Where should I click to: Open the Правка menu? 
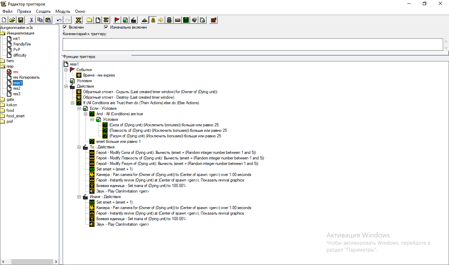(24, 11)
